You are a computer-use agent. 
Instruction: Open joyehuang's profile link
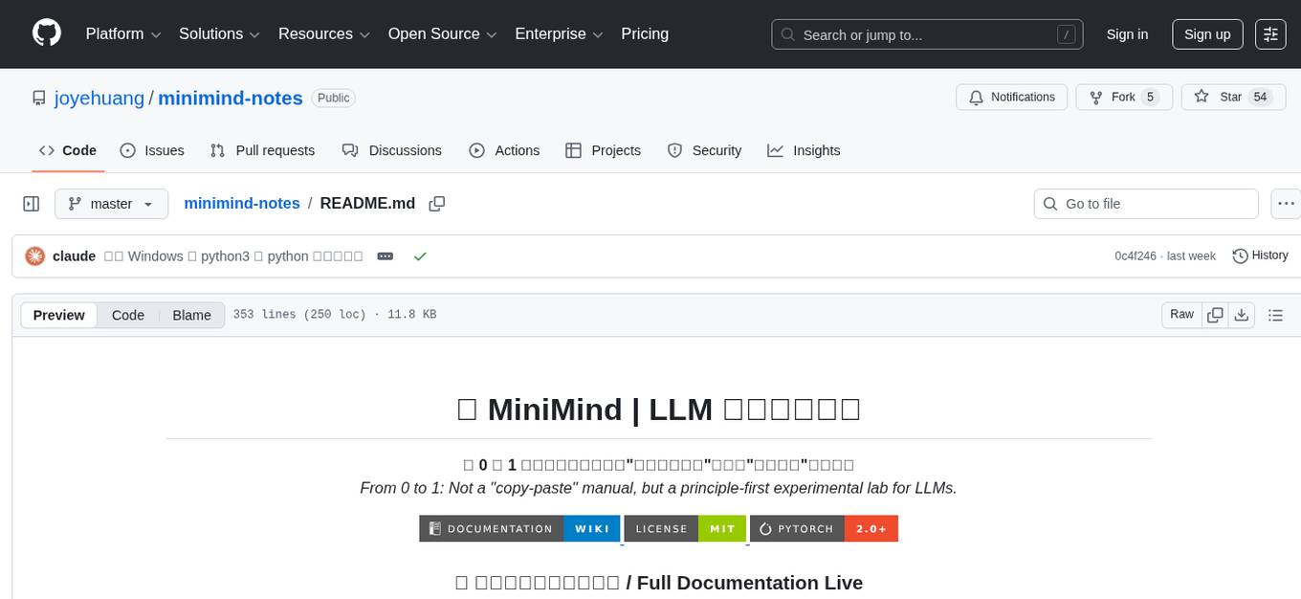[99, 98]
